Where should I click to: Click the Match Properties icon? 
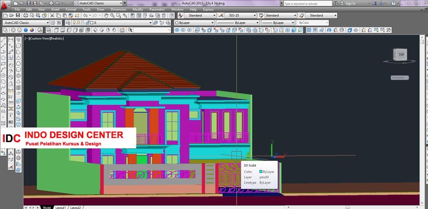coord(71,15)
